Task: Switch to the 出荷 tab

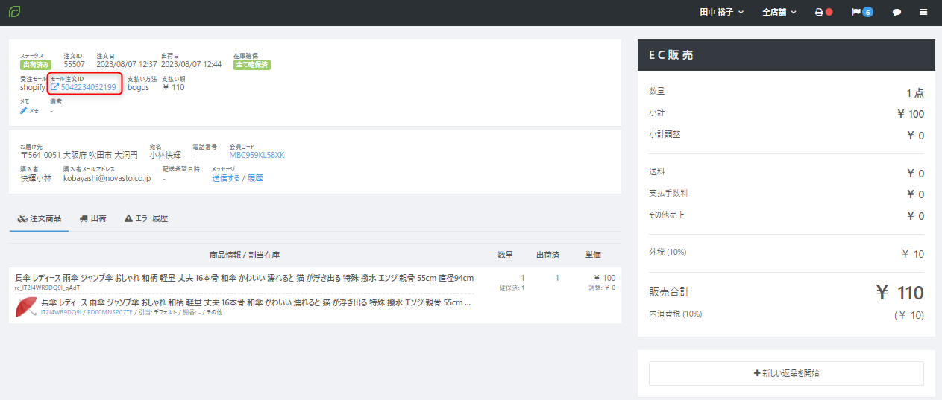Action: click(x=92, y=218)
